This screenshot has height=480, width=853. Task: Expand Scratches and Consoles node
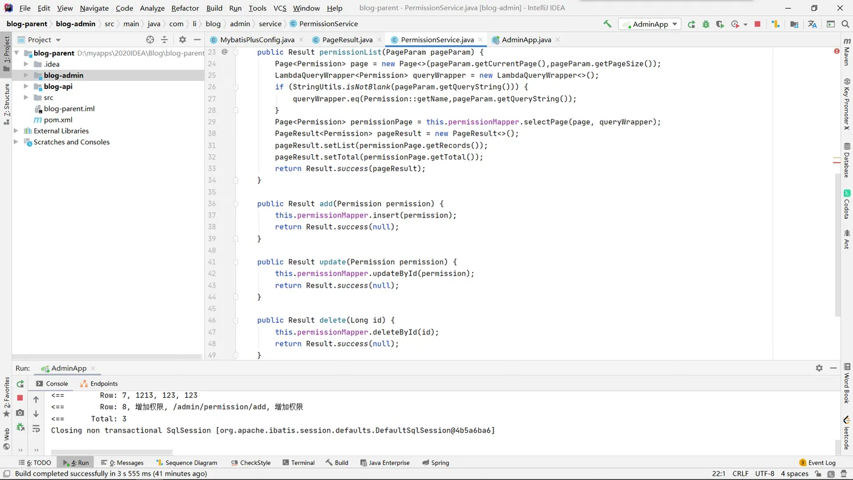(16, 142)
